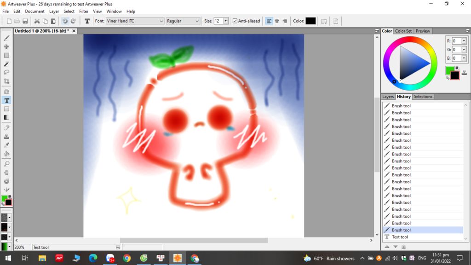Switch to the Preview tab
Viewport: 471px width, 265px height.
point(423,31)
